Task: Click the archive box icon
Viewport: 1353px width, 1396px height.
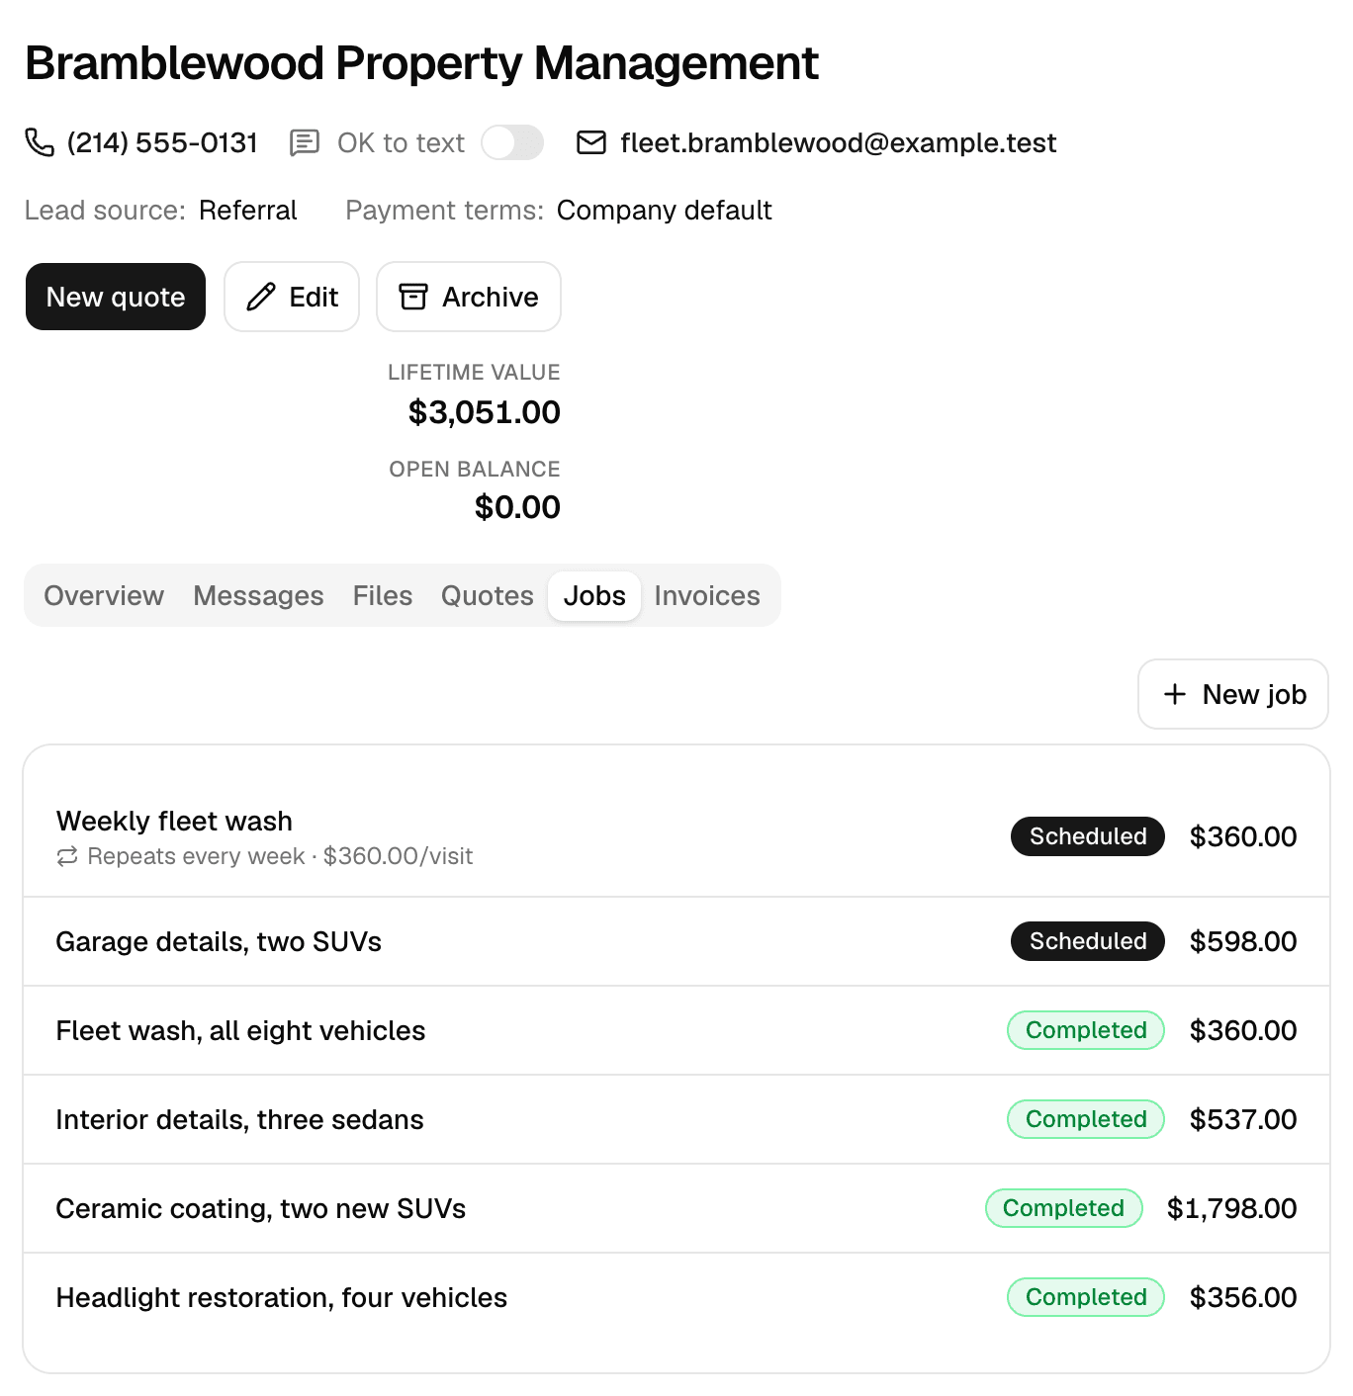Action: pos(413,297)
